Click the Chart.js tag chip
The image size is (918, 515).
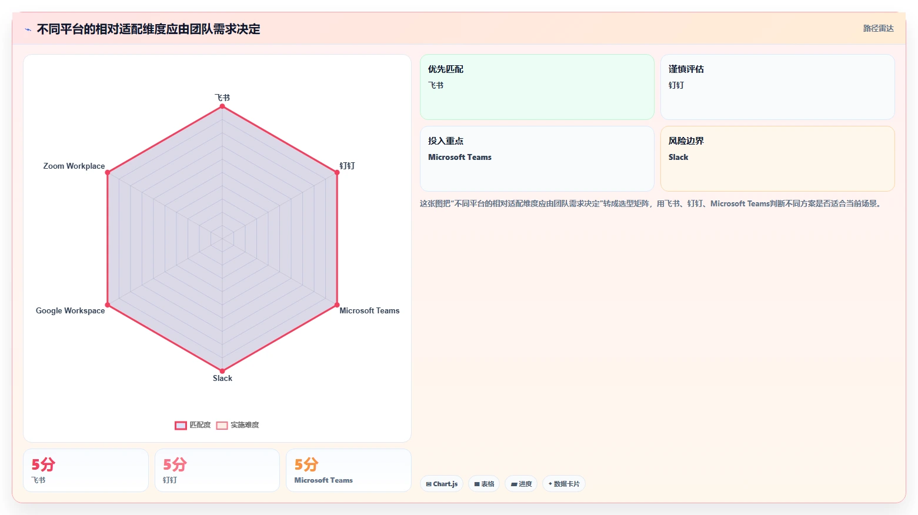click(x=442, y=484)
